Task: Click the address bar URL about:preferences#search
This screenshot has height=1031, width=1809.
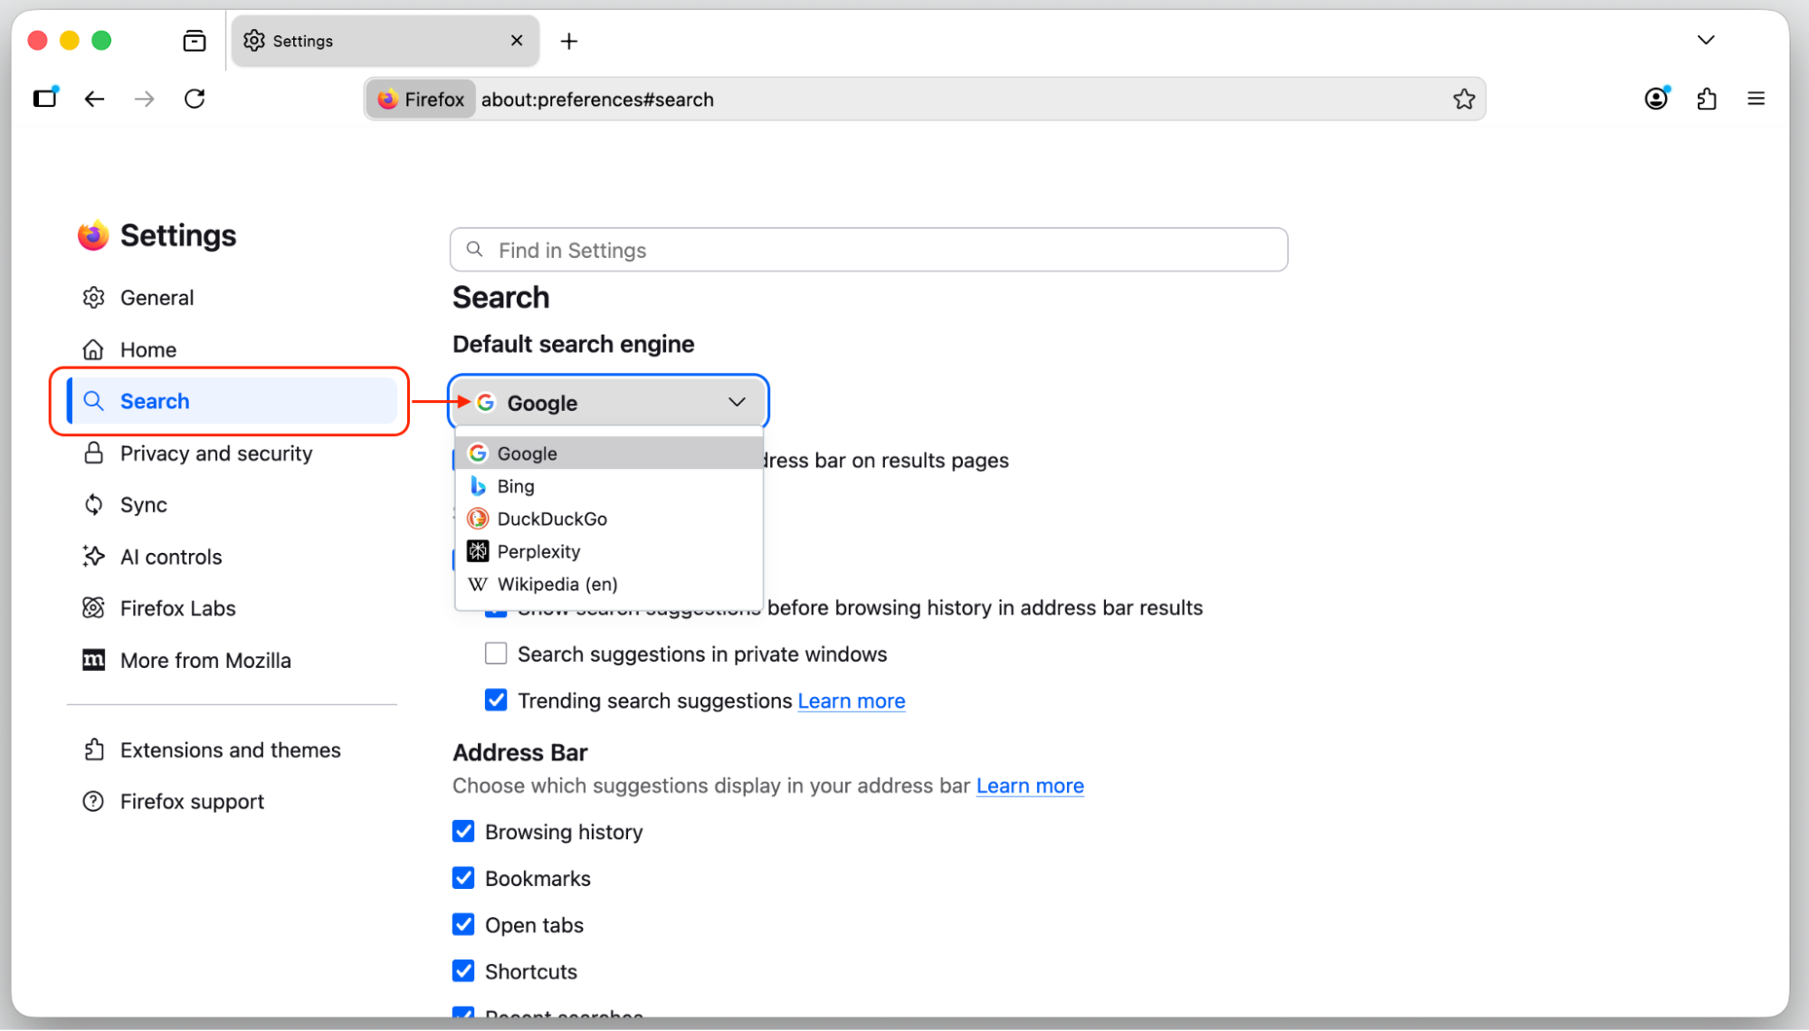Action: tap(597, 100)
